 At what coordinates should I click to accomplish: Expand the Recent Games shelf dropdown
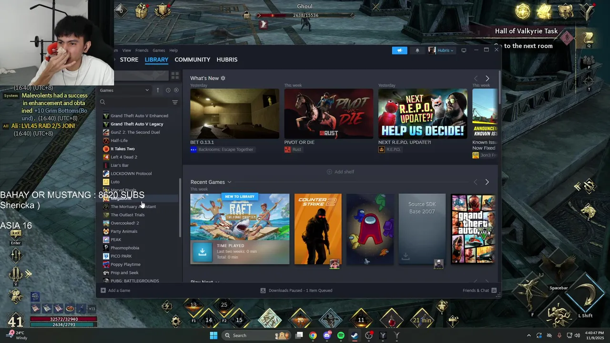[x=229, y=182]
